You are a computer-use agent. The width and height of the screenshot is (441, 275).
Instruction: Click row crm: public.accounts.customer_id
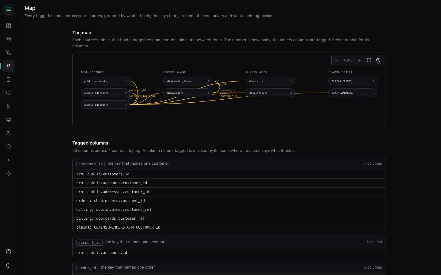229,183
